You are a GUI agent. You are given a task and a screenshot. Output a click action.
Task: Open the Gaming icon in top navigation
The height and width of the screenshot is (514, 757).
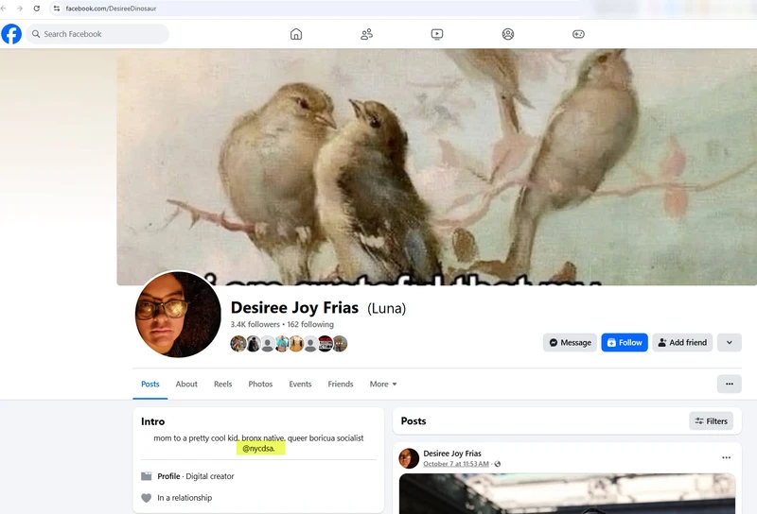578,34
